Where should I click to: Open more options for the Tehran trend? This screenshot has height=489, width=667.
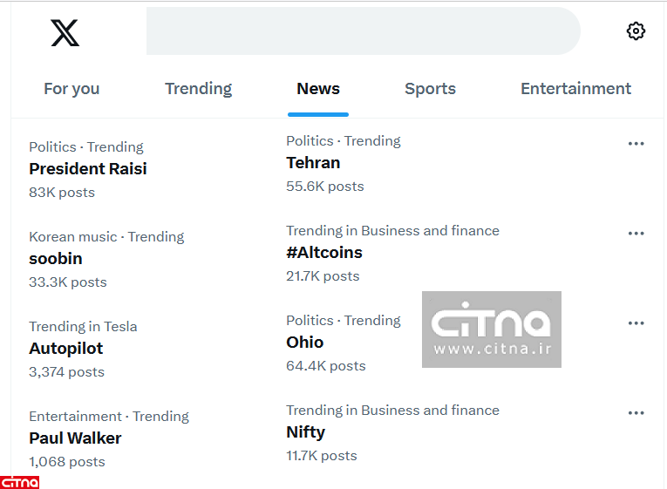[x=636, y=144]
